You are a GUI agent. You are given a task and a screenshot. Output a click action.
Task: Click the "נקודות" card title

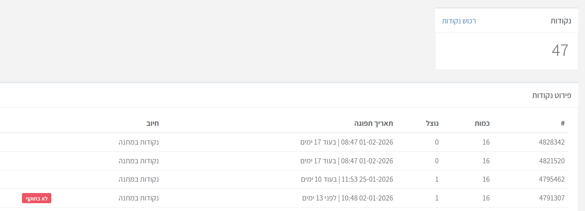tap(561, 21)
